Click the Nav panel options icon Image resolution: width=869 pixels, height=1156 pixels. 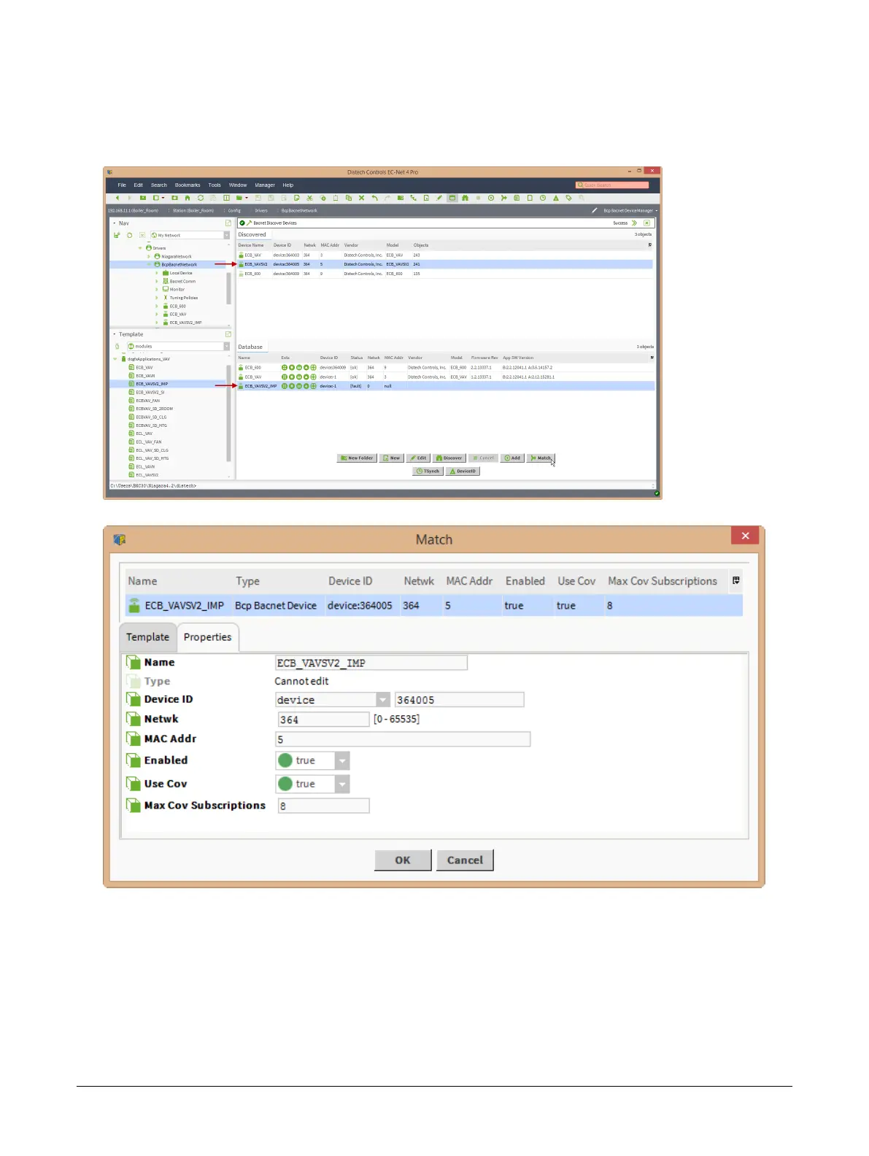tap(228, 223)
